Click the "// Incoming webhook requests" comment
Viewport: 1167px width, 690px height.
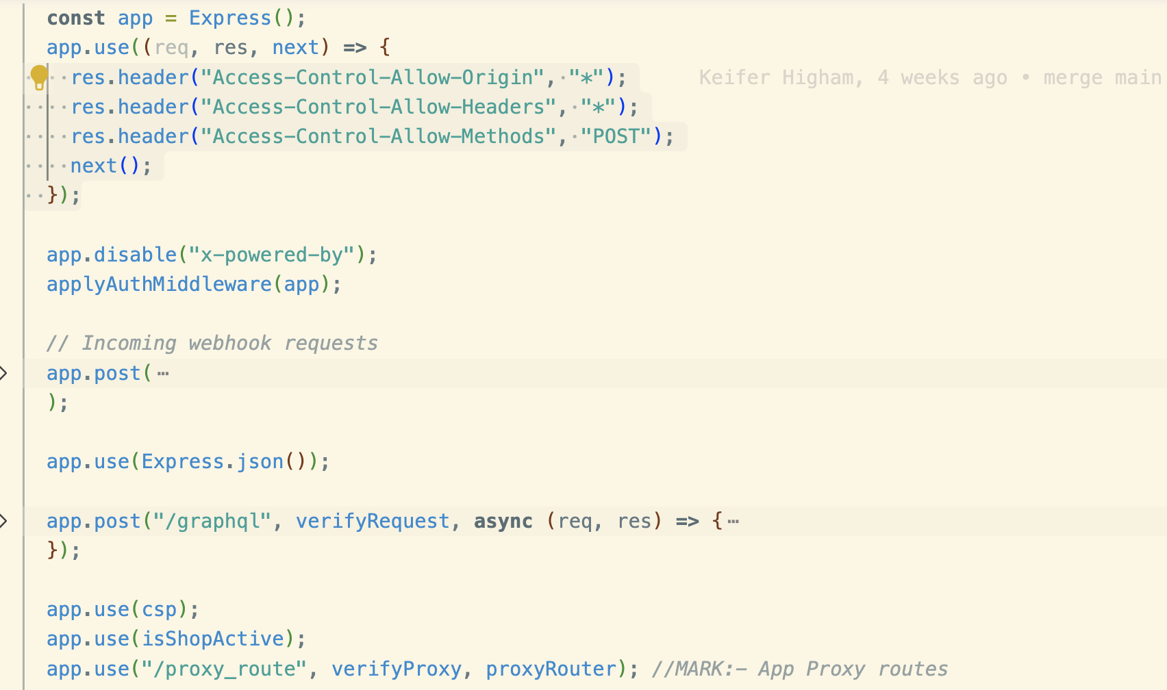[212, 343]
